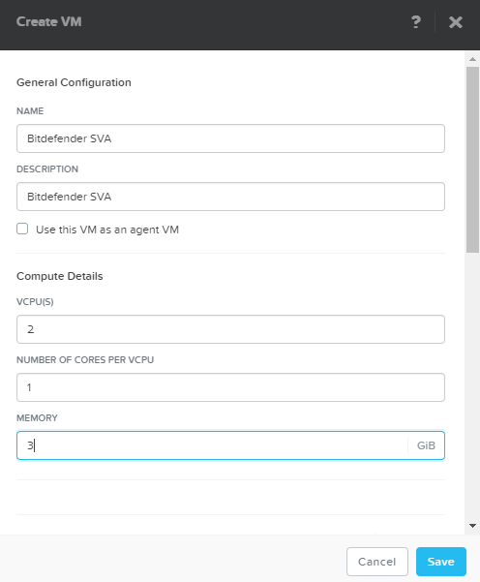Viewport: 480px width, 582px height.
Task: Cancel the VM creation
Action: tap(376, 562)
